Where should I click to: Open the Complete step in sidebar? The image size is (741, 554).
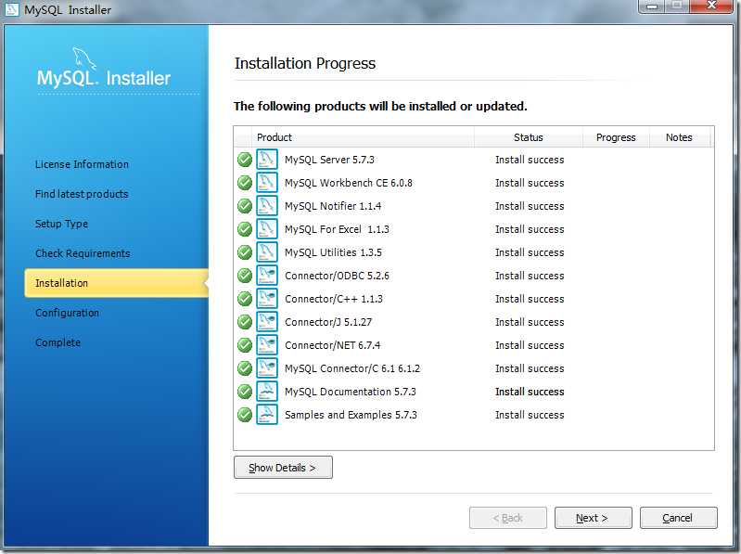tap(57, 342)
